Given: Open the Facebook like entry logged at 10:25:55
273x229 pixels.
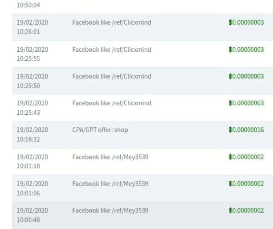Looking at the screenshot, I should [x=112, y=50].
